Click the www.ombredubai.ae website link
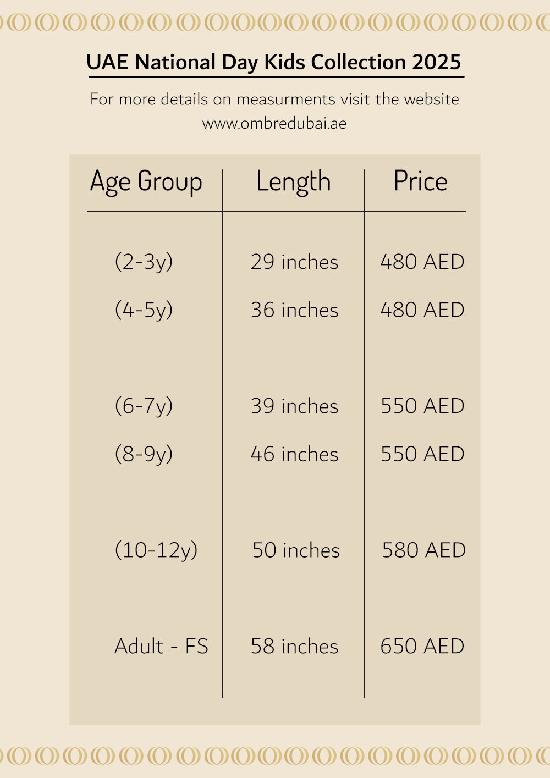Image resolution: width=550 pixels, height=778 pixels. pos(274,123)
